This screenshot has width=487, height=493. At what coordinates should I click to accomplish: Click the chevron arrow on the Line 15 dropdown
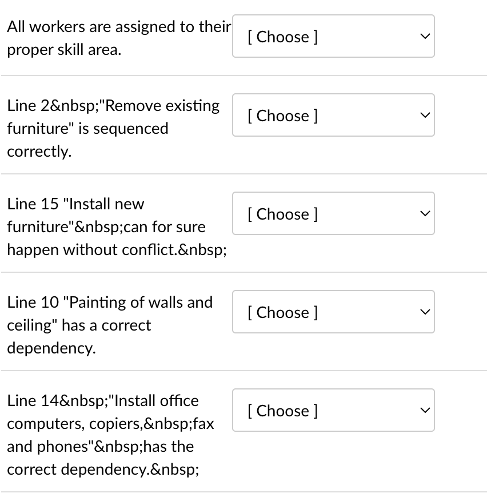[x=424, y=213]
